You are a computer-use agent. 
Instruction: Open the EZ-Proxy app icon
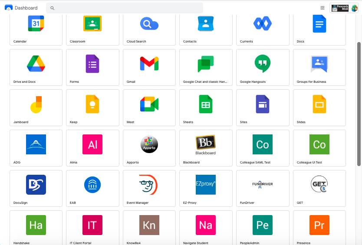click(206, 185)
